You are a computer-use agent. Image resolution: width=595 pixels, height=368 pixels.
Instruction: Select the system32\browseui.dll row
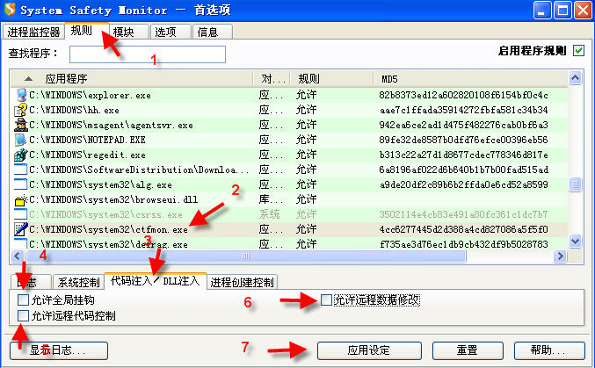click(x=289, y=199)
